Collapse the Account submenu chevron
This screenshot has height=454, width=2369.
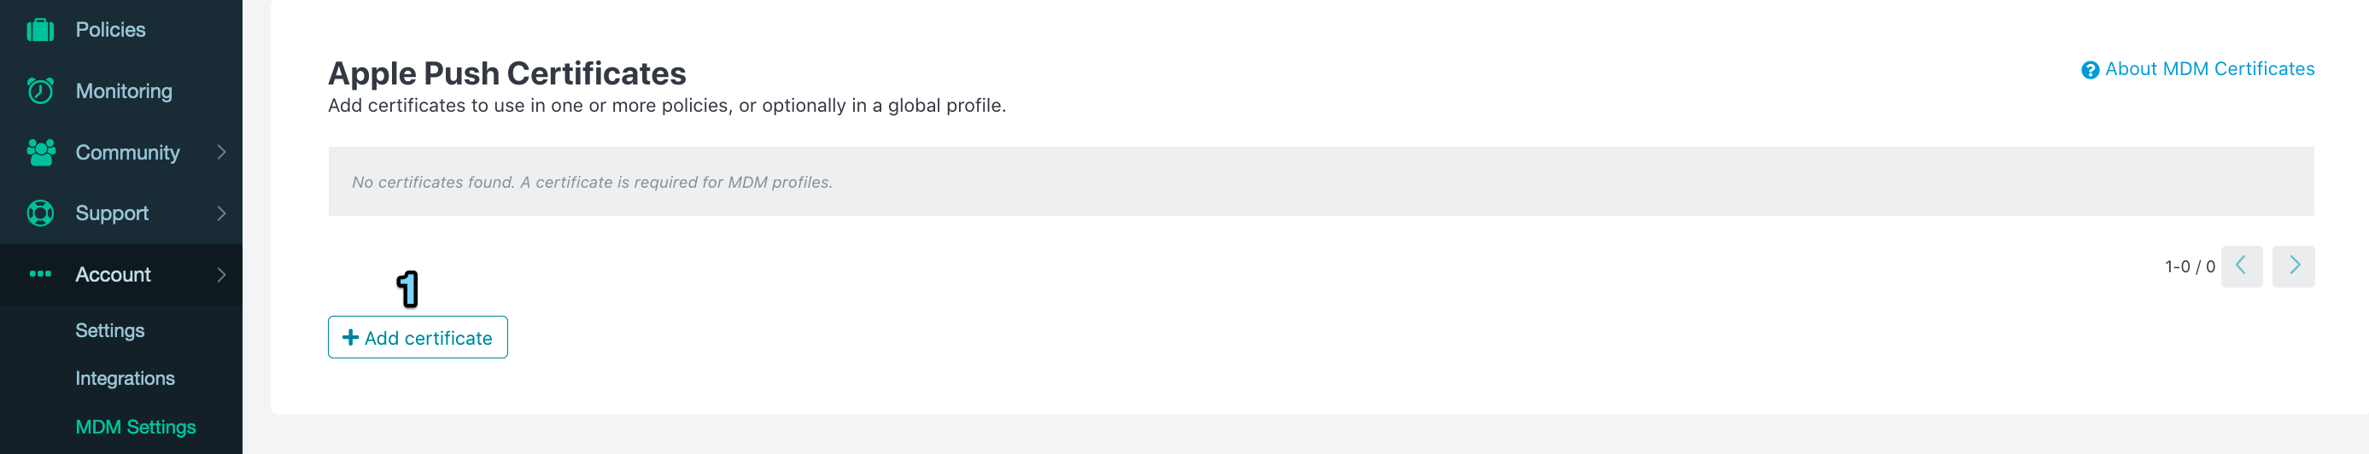pos(220,275)
